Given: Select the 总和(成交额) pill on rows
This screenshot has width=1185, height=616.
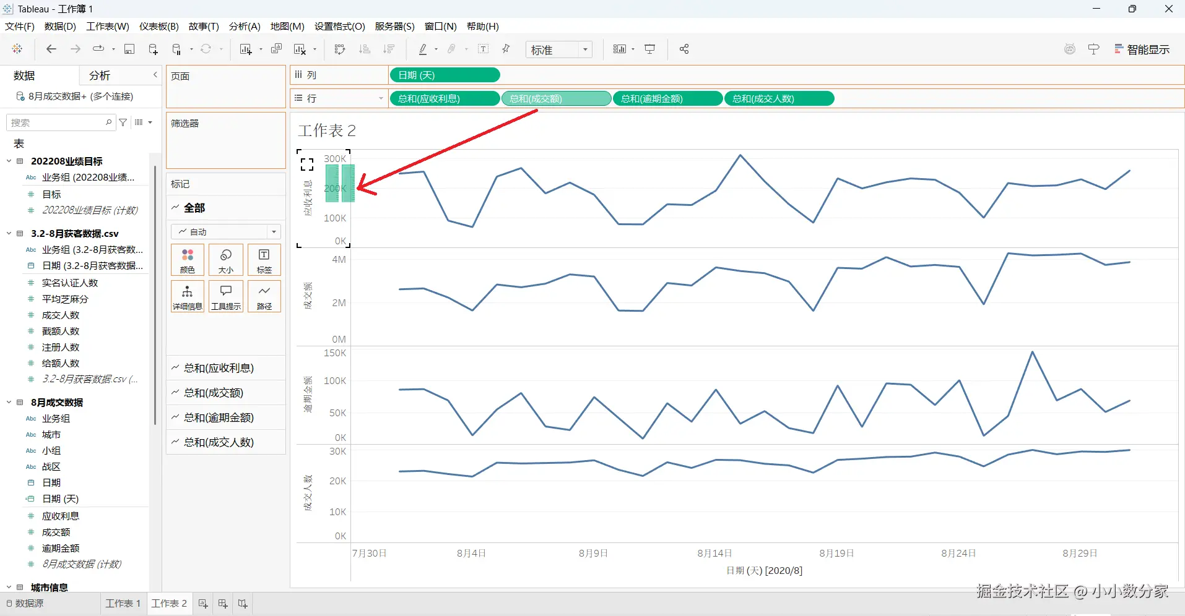Looking at the screenshot, I should tap(556, 98).
